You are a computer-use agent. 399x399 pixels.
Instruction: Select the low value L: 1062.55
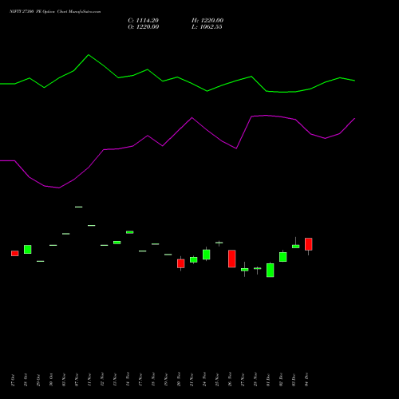pos(207,27)
